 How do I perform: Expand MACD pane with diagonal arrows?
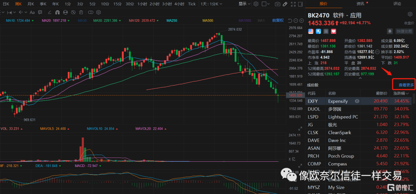(x=300, y=166)
